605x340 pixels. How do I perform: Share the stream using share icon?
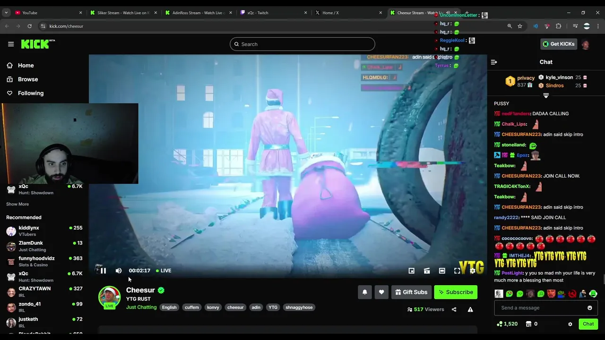coord(454,309)
